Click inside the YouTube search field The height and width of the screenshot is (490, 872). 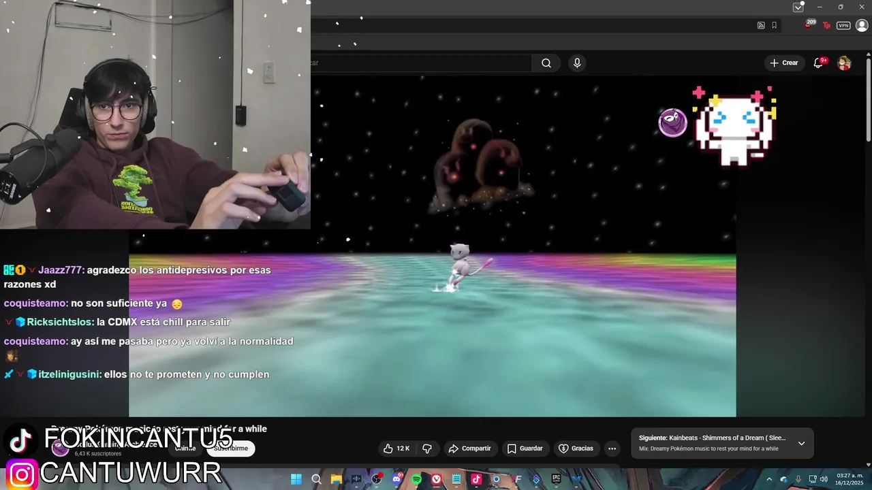[x=421, y=63]
